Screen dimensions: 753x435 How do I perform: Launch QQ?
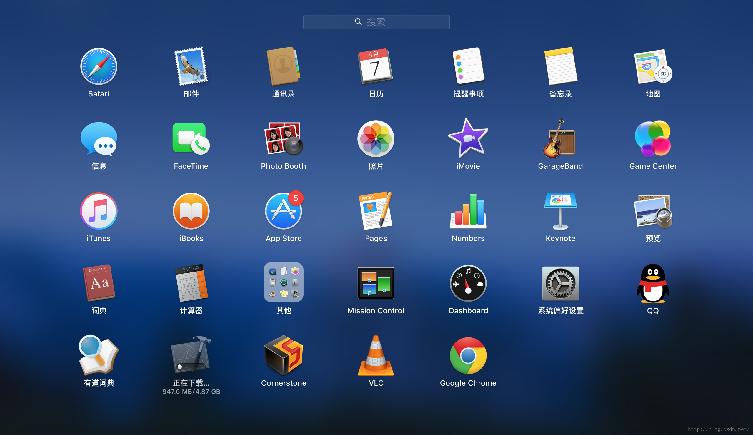653,283
